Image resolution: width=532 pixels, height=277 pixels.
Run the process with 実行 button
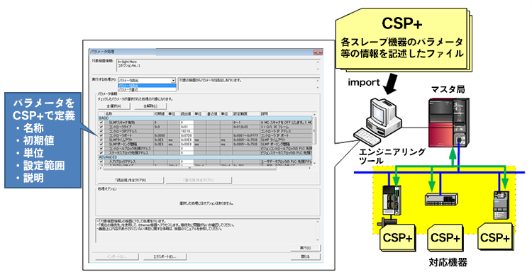(x=305, y=248)
